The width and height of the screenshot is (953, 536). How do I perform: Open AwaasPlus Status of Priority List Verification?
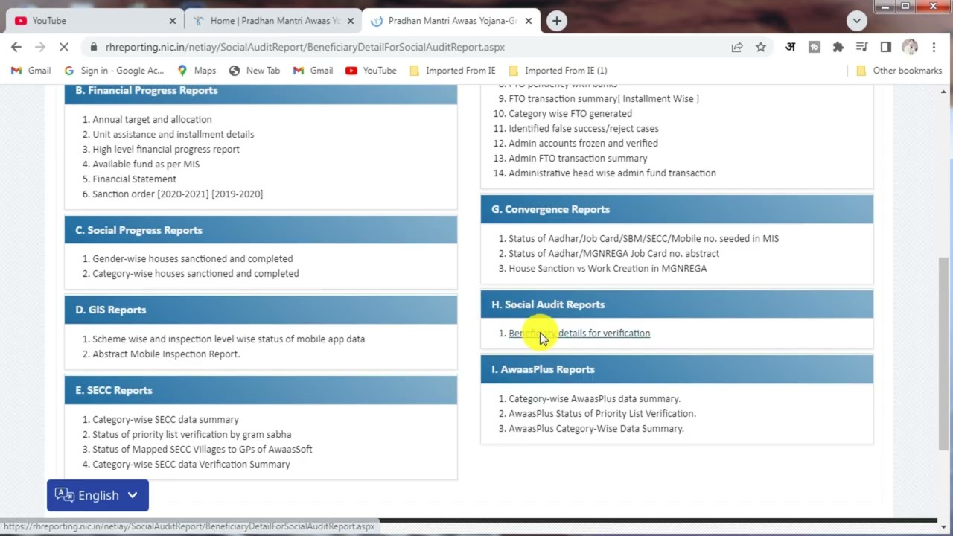tap(602, 413)
